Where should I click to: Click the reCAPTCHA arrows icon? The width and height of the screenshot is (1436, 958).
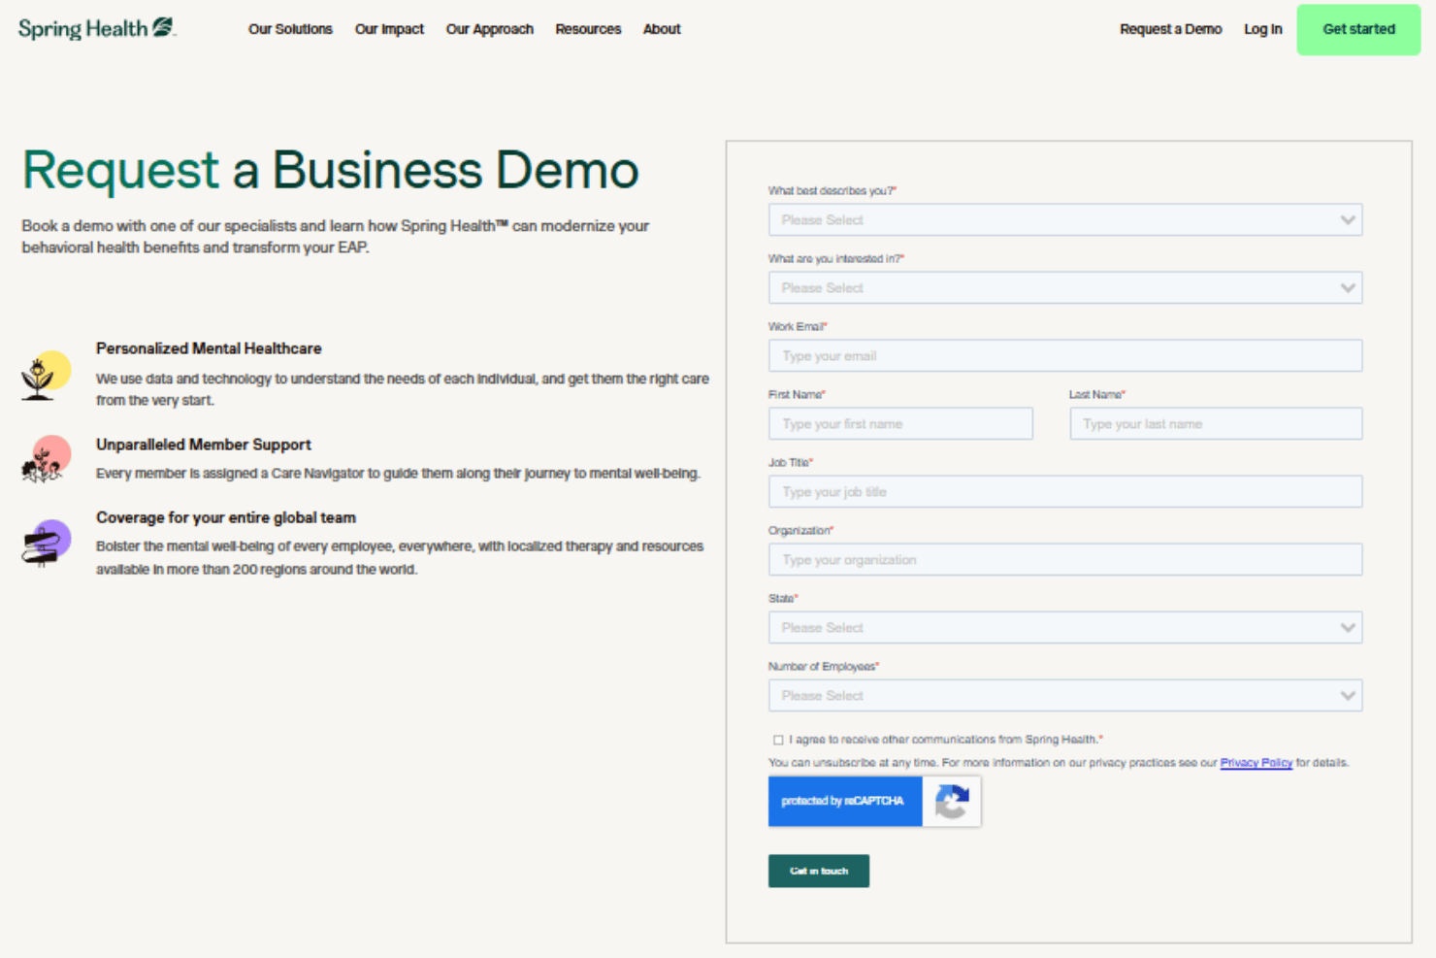click(952, 802)
